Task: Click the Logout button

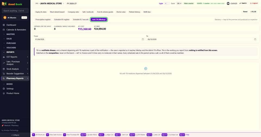Action: click(x=254, y=3)
